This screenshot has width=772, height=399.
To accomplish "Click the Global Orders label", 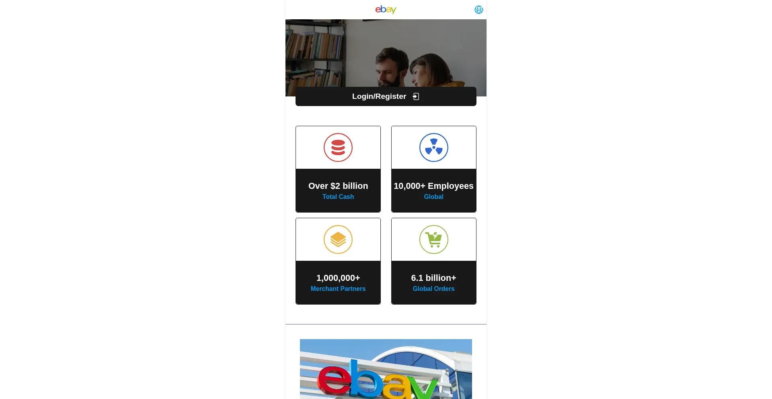I will pyautogui.click(x=433, y=289).
